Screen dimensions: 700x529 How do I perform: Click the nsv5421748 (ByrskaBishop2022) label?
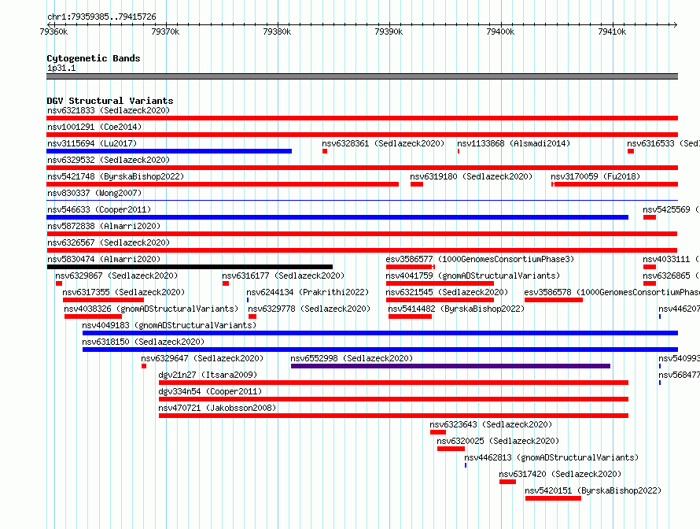click(x=116, y=176)
